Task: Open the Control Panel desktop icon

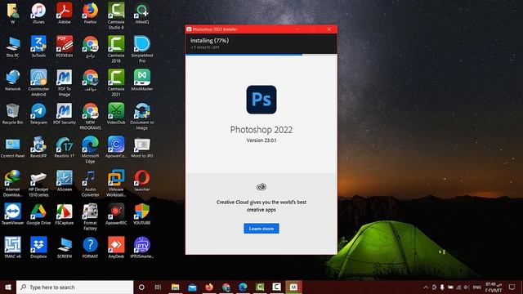Action: (13, 148)
